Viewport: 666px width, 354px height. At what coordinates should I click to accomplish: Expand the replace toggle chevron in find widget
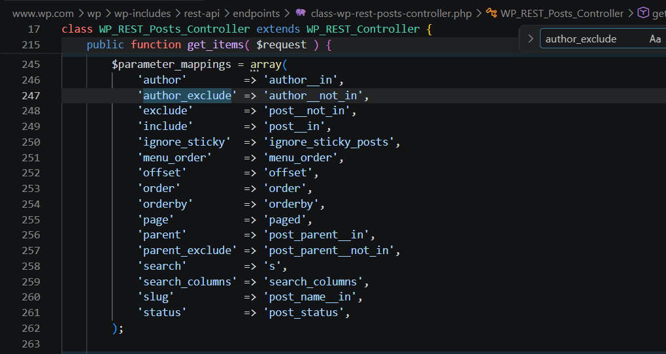pyautogui.click(x=531, y=39)
